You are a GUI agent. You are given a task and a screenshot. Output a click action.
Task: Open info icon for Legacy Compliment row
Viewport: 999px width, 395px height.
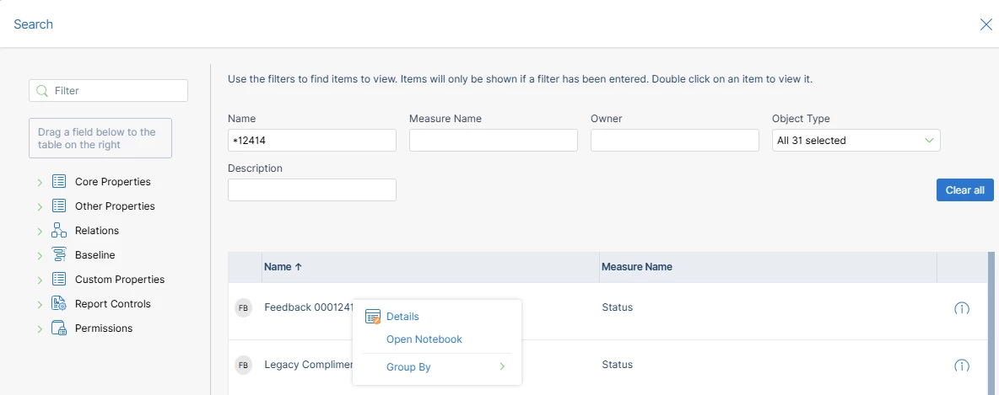(961, 366)
